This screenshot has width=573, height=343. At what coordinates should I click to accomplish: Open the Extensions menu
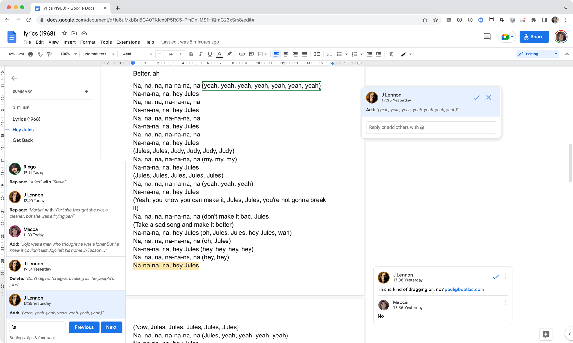(x=128, y=42)
